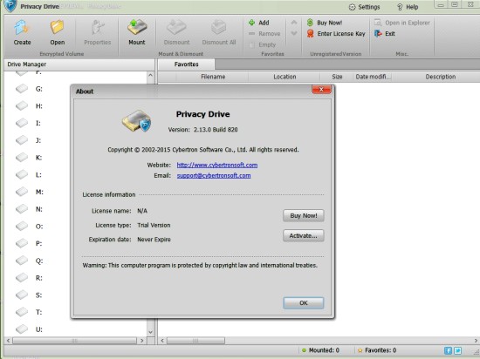Click the Twitter icon in status bar
480x359 pixels.
[457, 350]
